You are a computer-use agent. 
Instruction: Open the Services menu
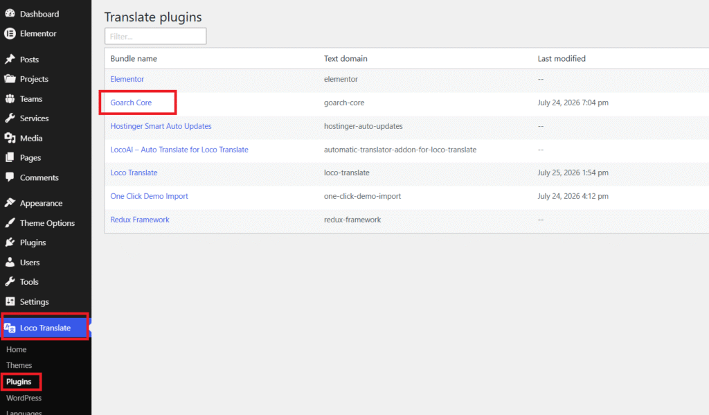[35, 118]
